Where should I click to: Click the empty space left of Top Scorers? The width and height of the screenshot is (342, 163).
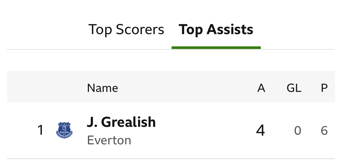pyautogui.click(x=44, y=30)
